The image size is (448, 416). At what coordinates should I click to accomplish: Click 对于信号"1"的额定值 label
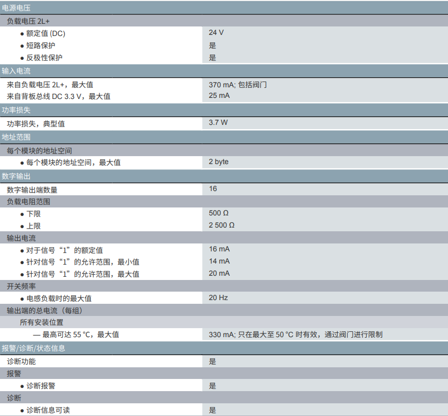64,250
